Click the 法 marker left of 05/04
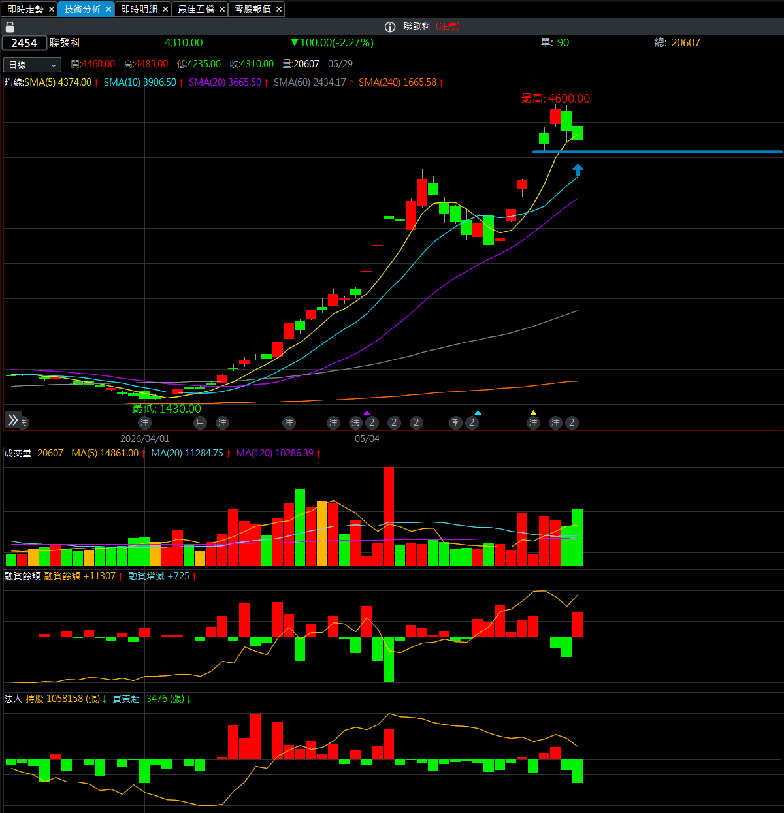The height and width of the screenshot is (813, 784). 356,422
